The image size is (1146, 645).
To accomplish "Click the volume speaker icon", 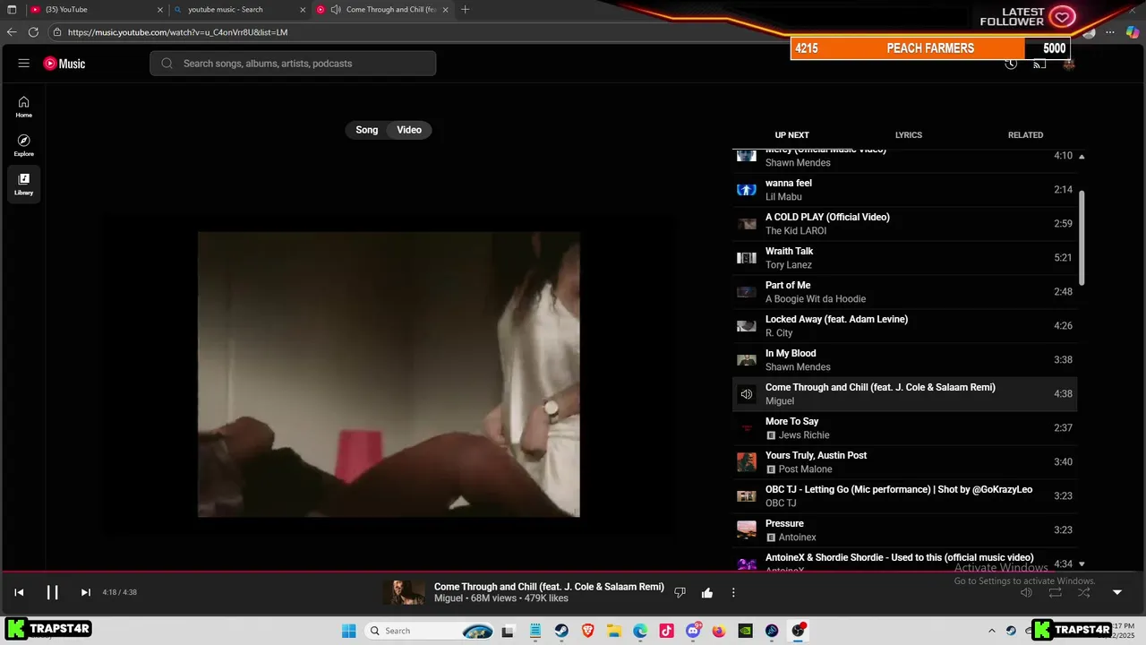I will [1027, 592].
